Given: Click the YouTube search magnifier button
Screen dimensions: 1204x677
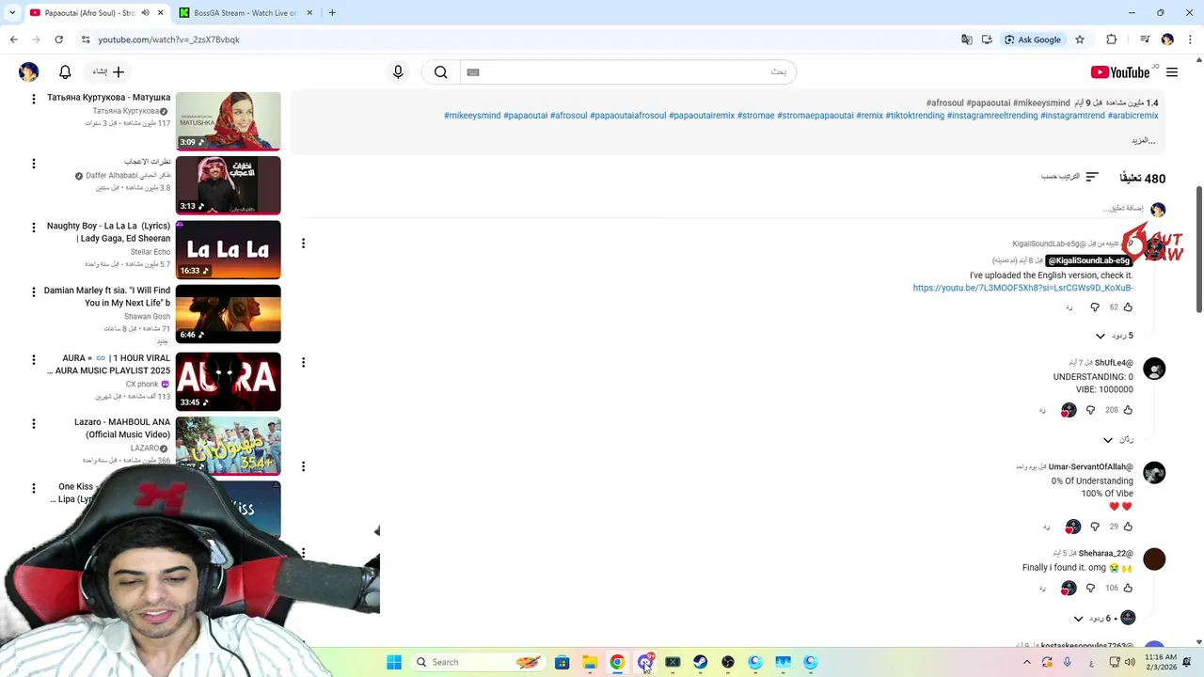Looking at the screenshot, I should 440,72.
